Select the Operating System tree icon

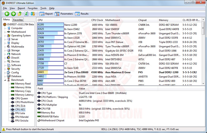(x=9, y=36)
